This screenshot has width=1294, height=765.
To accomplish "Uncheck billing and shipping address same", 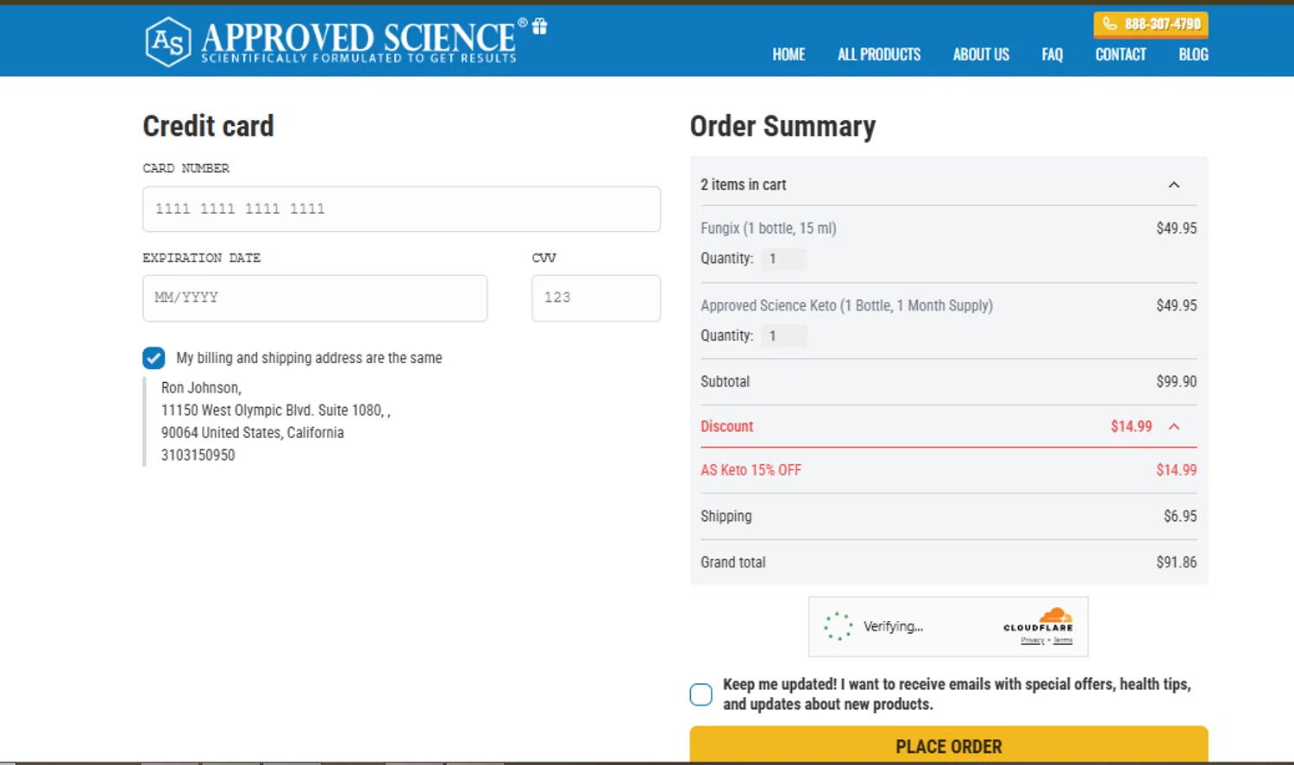I will [x=154, y=358].
